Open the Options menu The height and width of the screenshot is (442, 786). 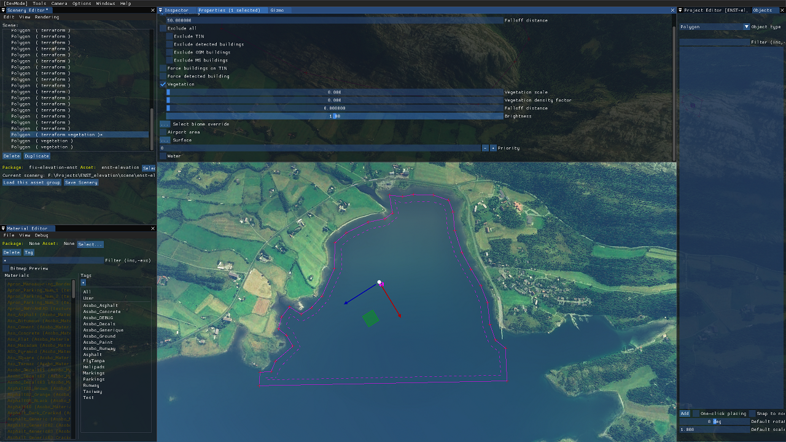click(82, 4)
